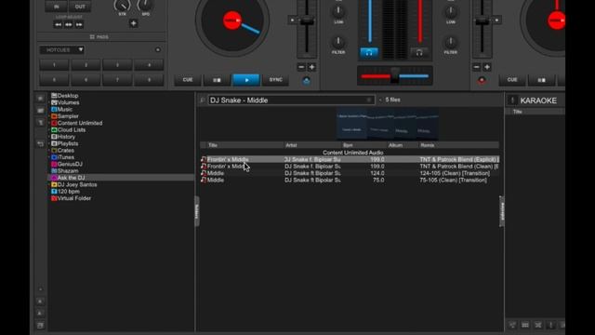The height and width of the screenshot is (335, 595).
Task: Toggle the right deck pitch reset dot
Action: pyautogui.click(x=496, y=20)
